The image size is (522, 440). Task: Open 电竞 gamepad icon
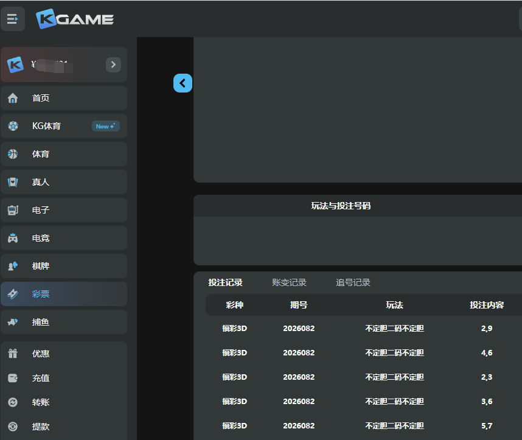point(13,238)
